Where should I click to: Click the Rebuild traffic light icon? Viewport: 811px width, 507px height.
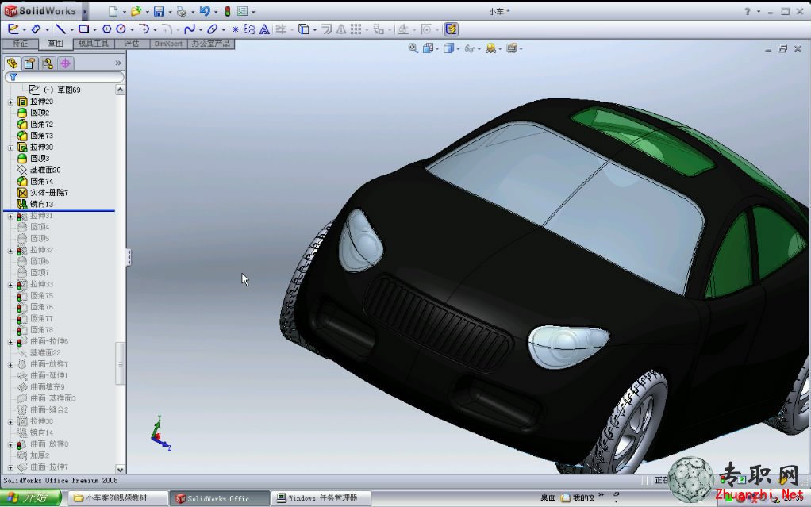coord(227,11)
